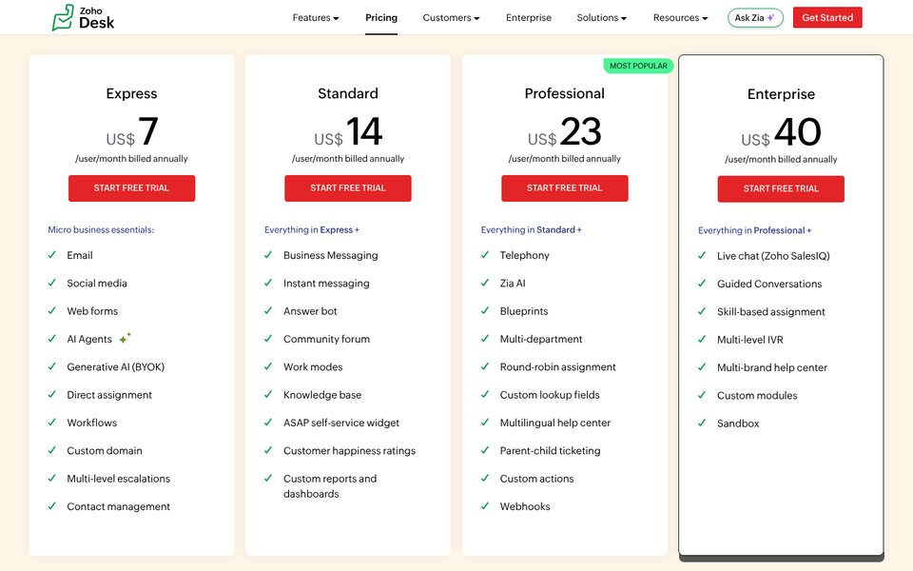Viewport: 913px width, 571px height.
Task: Click 'Direct assignment' feature text
Action: pyautogui.click(x=108, y=394)
